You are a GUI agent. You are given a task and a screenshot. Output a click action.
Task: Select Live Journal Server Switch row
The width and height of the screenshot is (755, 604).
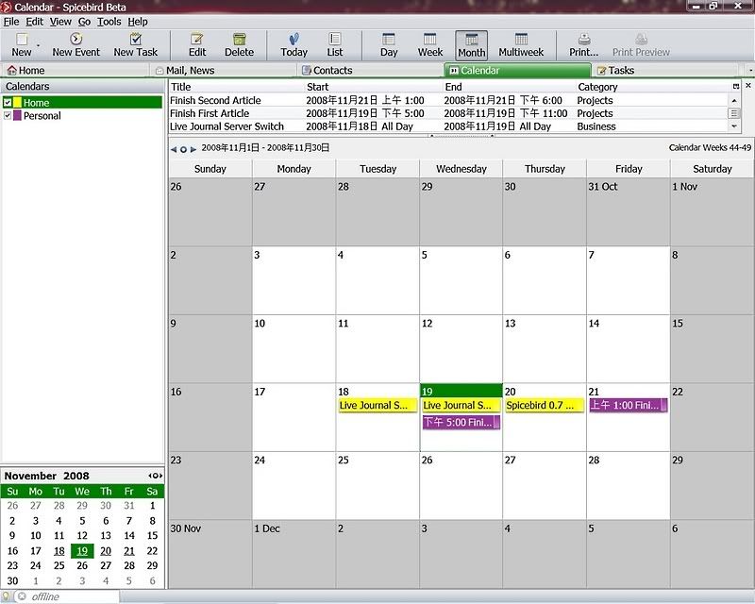[x=449, y=126]
